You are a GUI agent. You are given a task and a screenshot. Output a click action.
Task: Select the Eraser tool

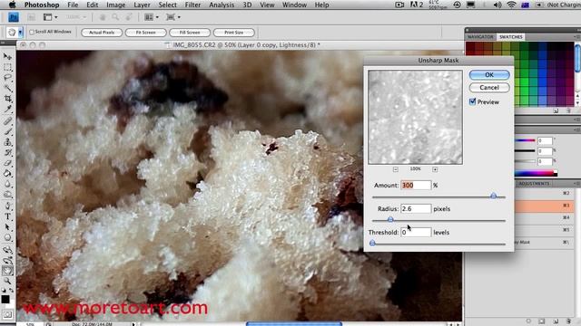[x=7, y=163]
